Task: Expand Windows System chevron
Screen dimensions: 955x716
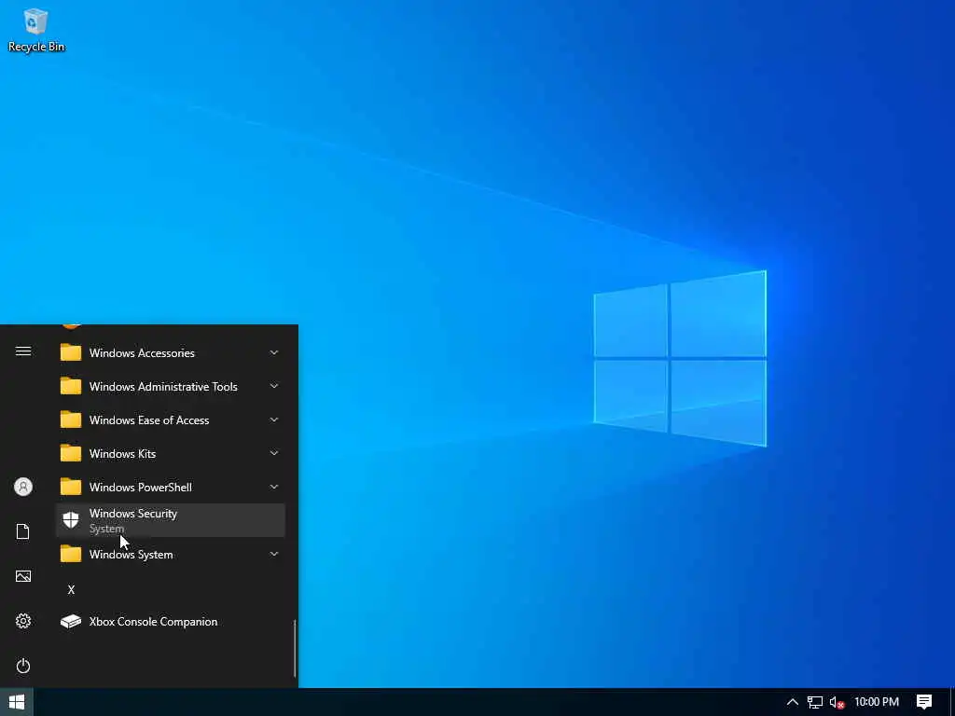Action: coord(274,554)
